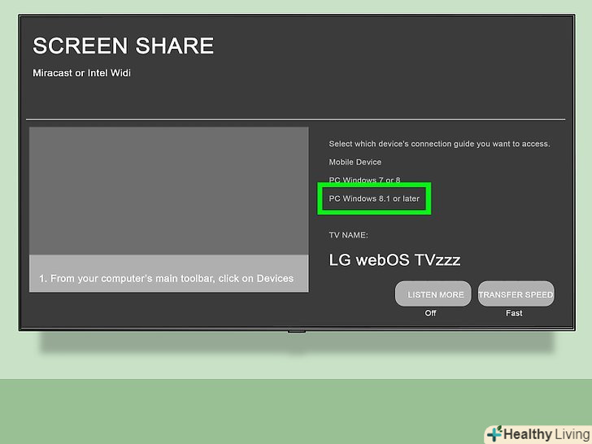
Task: Click the 'TV NAME:' label
Action: coord(348,235)
